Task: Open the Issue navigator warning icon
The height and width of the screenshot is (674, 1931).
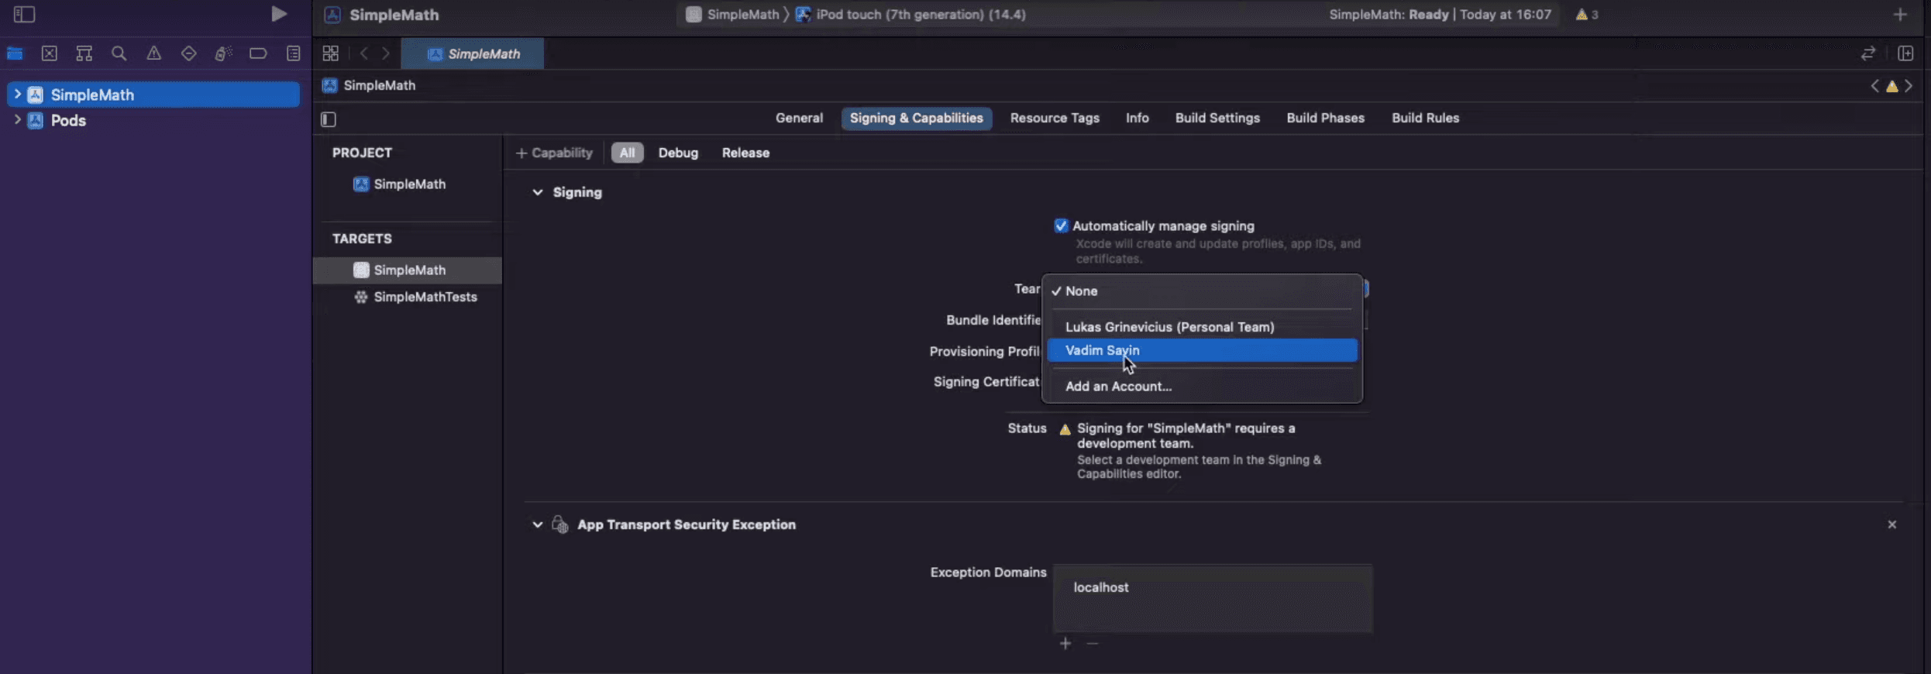Action: (x=153, y=53)
